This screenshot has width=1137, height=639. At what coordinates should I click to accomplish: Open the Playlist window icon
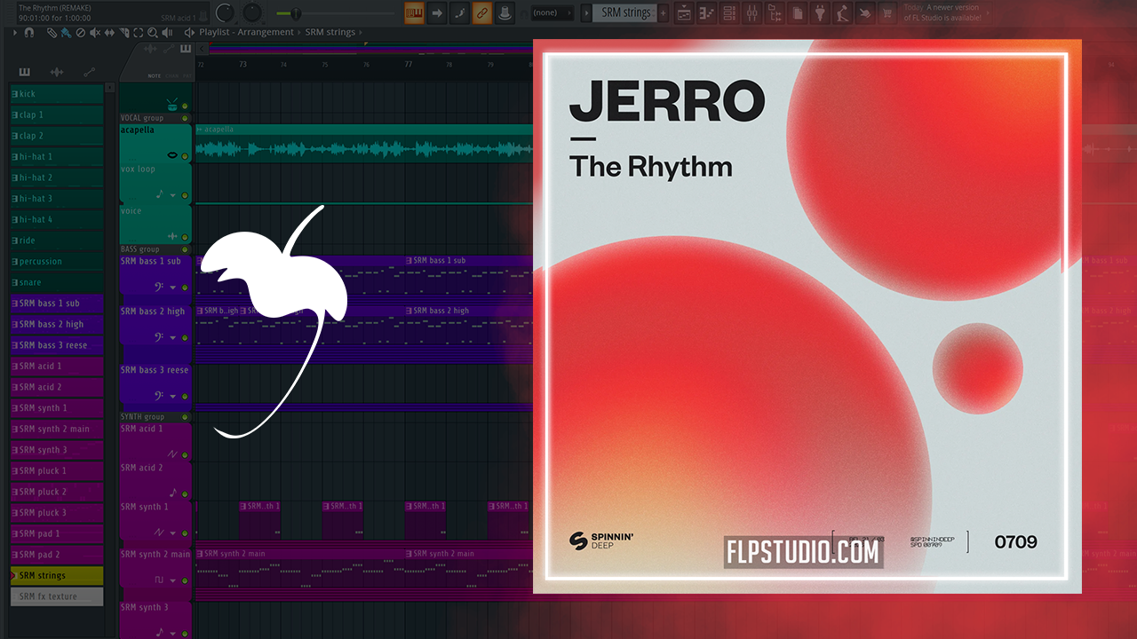coord(685,12)
